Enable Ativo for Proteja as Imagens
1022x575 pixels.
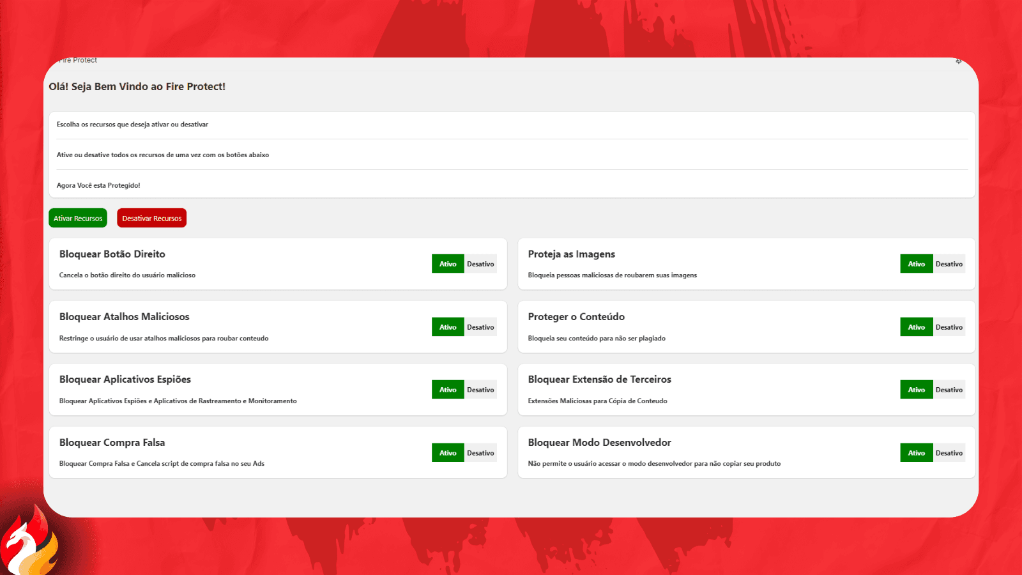(x=917, y=264)
